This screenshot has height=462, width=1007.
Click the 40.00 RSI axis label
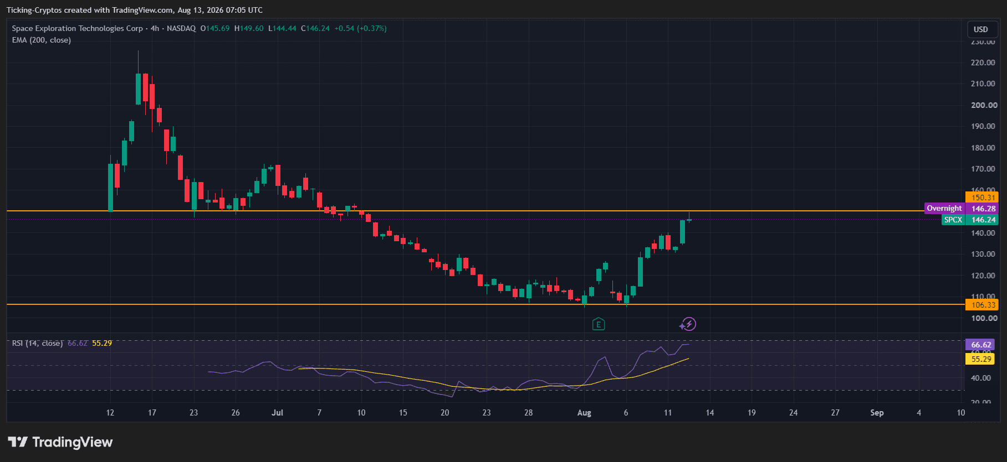point(981,378)
